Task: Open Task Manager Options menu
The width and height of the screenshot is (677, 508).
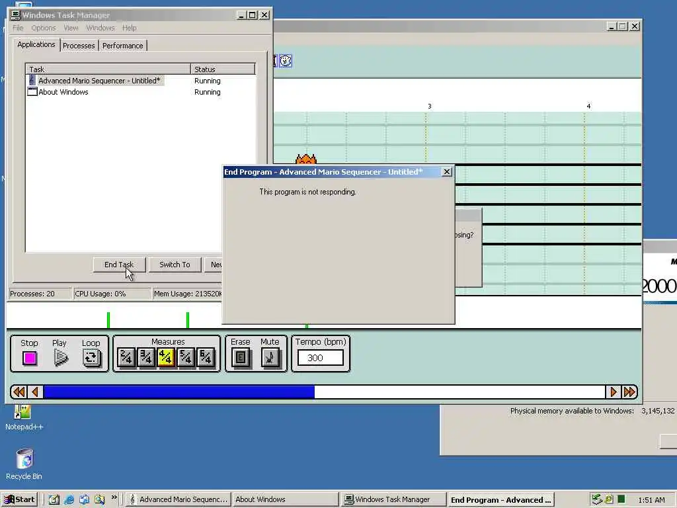Action: click(43, 28)
